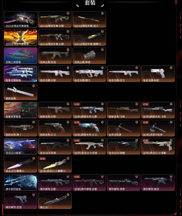The width and height of the screenshot is (182, 216).
Task: Choose the 电音光谱-标配 pistol card
Action: click(x=158, y=74)
